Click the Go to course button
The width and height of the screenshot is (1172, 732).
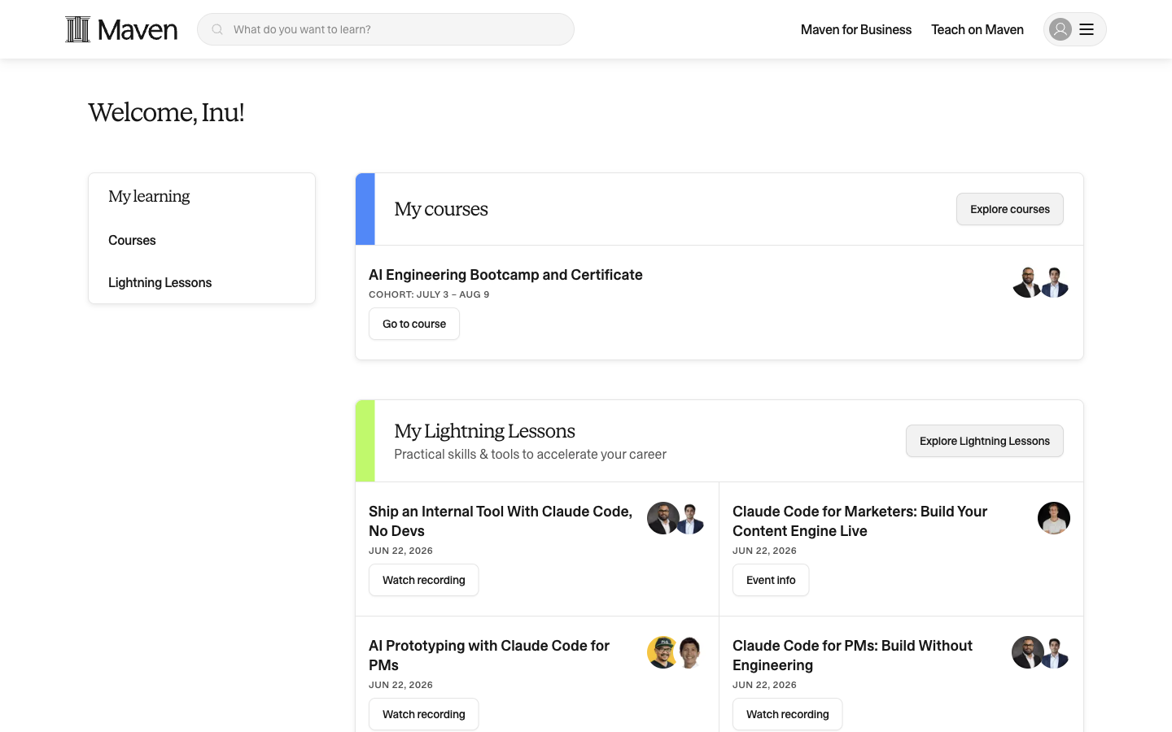tap(414, 324)
